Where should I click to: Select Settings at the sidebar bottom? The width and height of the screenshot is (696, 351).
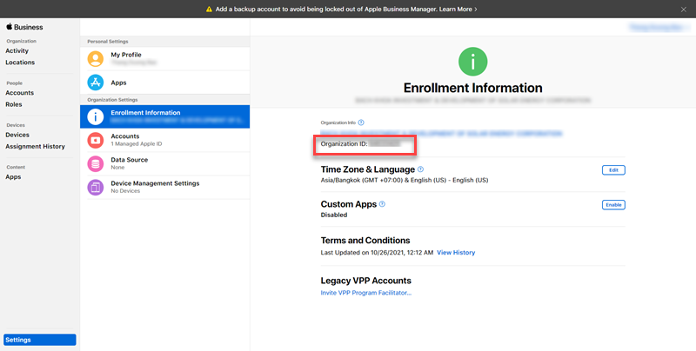40,340
